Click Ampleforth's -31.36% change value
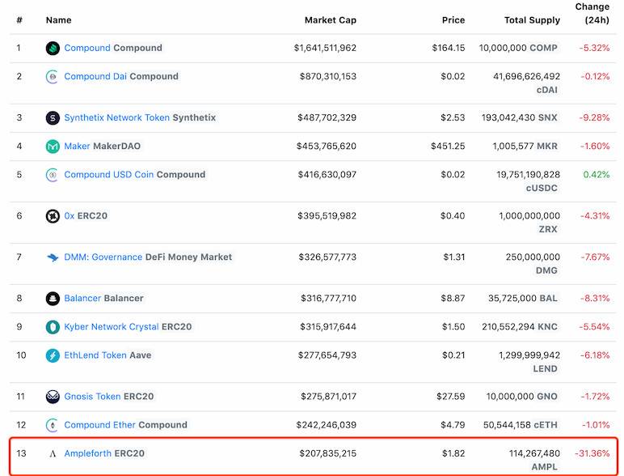The image size is (624, 476). coord(593,453)
